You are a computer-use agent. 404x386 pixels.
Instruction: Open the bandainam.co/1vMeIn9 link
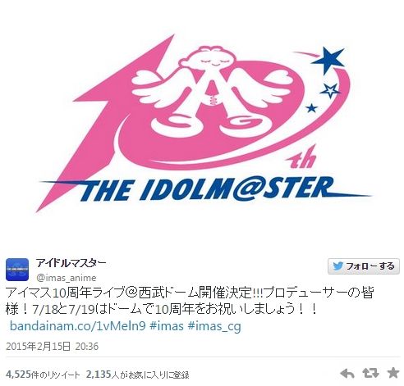click(78, 326)
